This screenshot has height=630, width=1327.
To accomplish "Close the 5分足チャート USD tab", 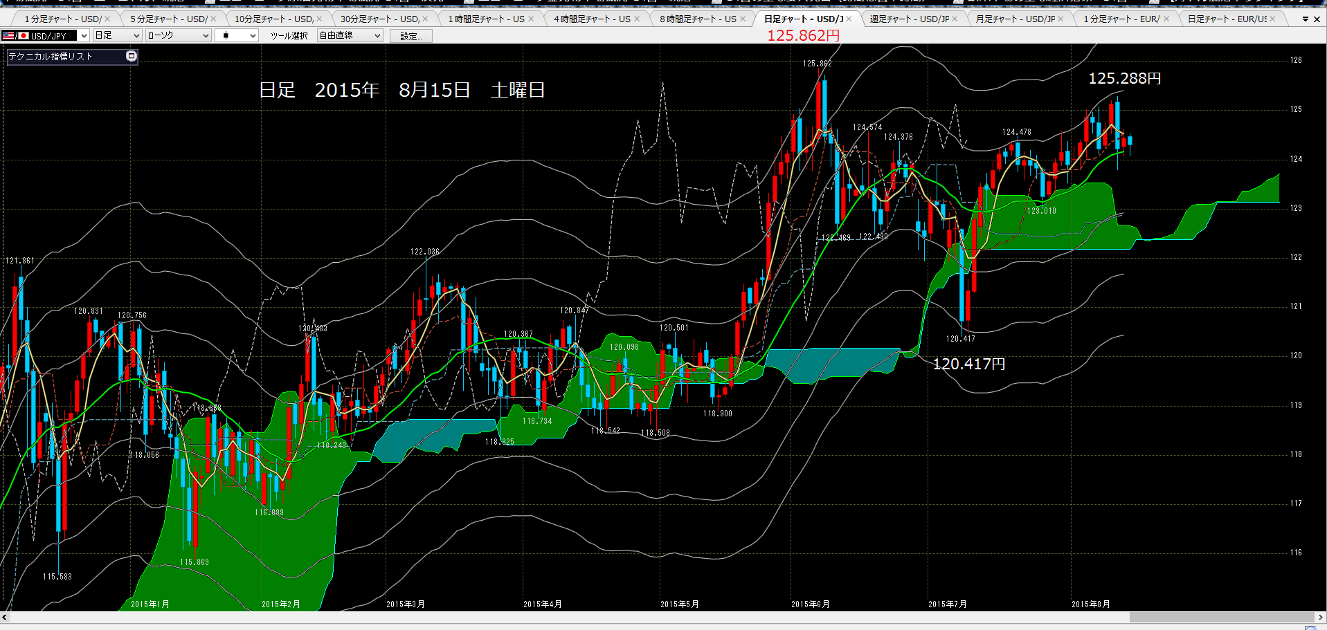I will click(x=213, y=19).
